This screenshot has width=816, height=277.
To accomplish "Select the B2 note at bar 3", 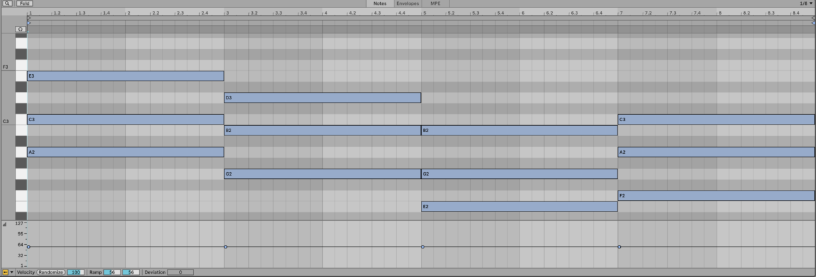I will (322, 130).
